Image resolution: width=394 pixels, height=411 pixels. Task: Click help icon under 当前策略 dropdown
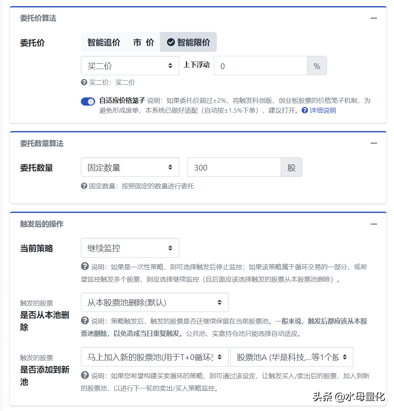[85, 266]
